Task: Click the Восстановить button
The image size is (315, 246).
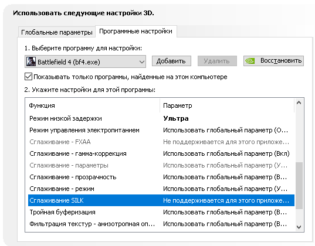Action: click(x=273, y=61)
